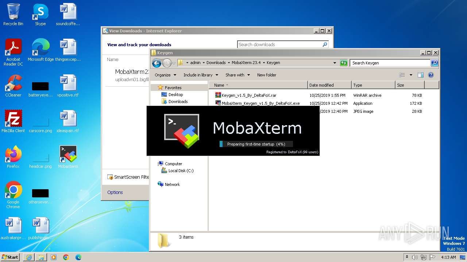Launch Acrobat Reader DC from desktop
Screen dimensions: 467x262
[13, 52]
